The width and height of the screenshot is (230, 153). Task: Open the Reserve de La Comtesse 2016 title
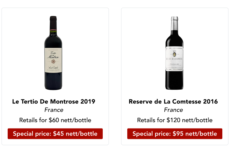coord(173,101)
